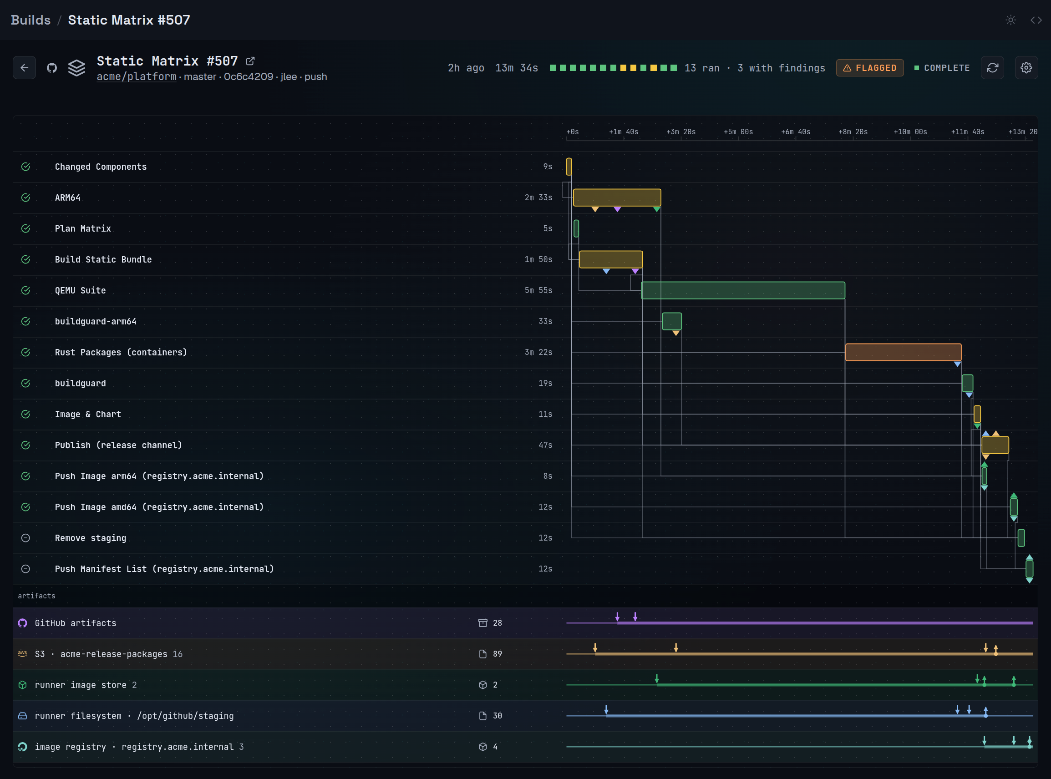1051x779 pixels.
Task: Open the code view brackets icon
Action: [1036, 20]
